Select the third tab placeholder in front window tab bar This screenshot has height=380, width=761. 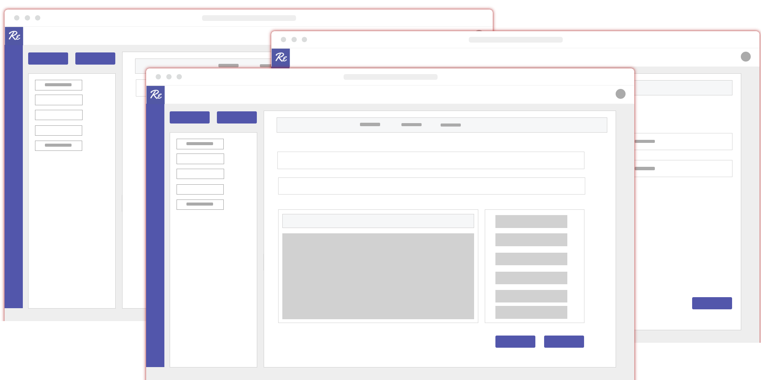click(451, 125)
